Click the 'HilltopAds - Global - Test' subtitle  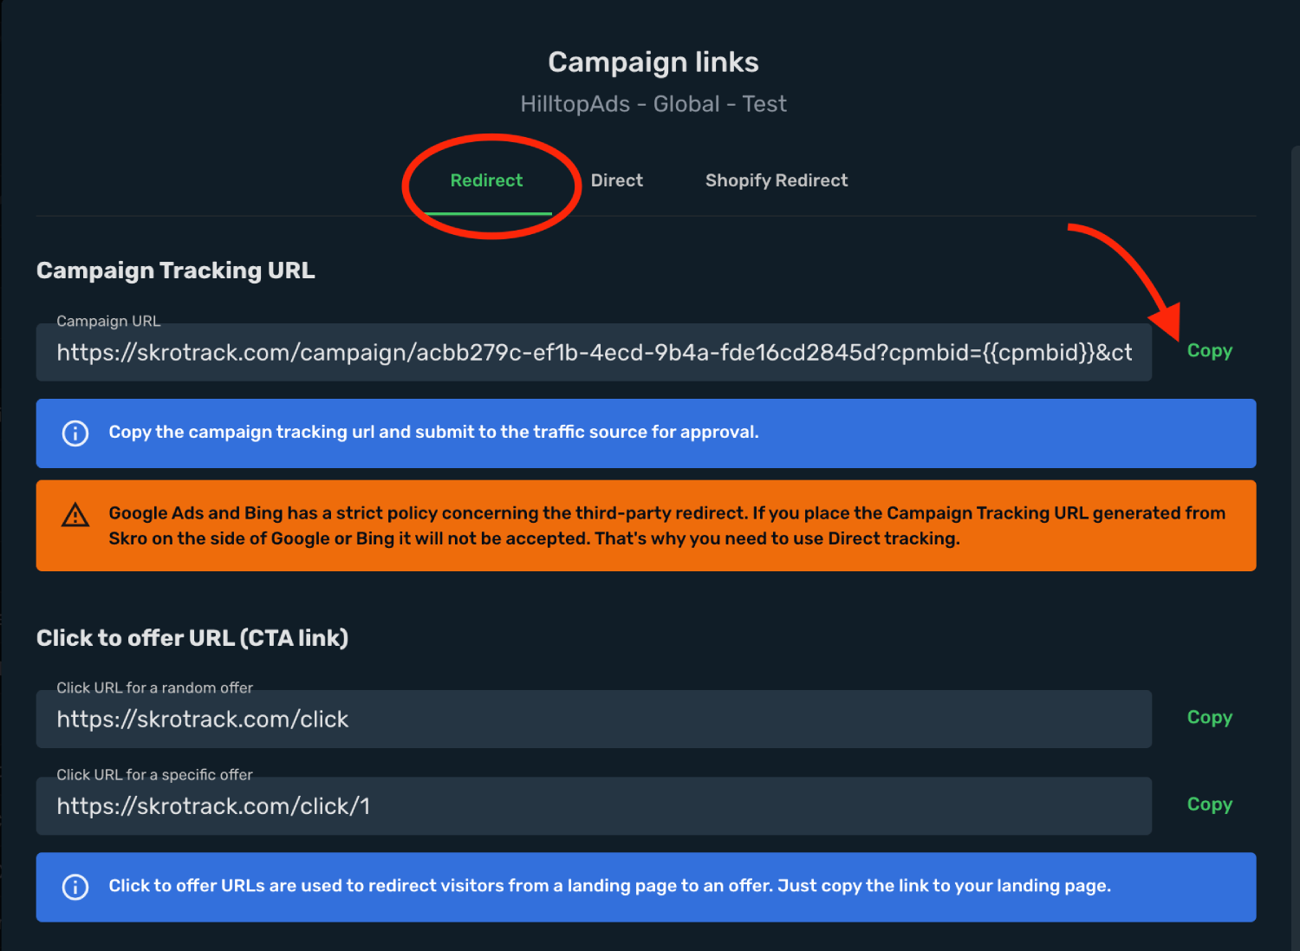[x=653, y=104]
